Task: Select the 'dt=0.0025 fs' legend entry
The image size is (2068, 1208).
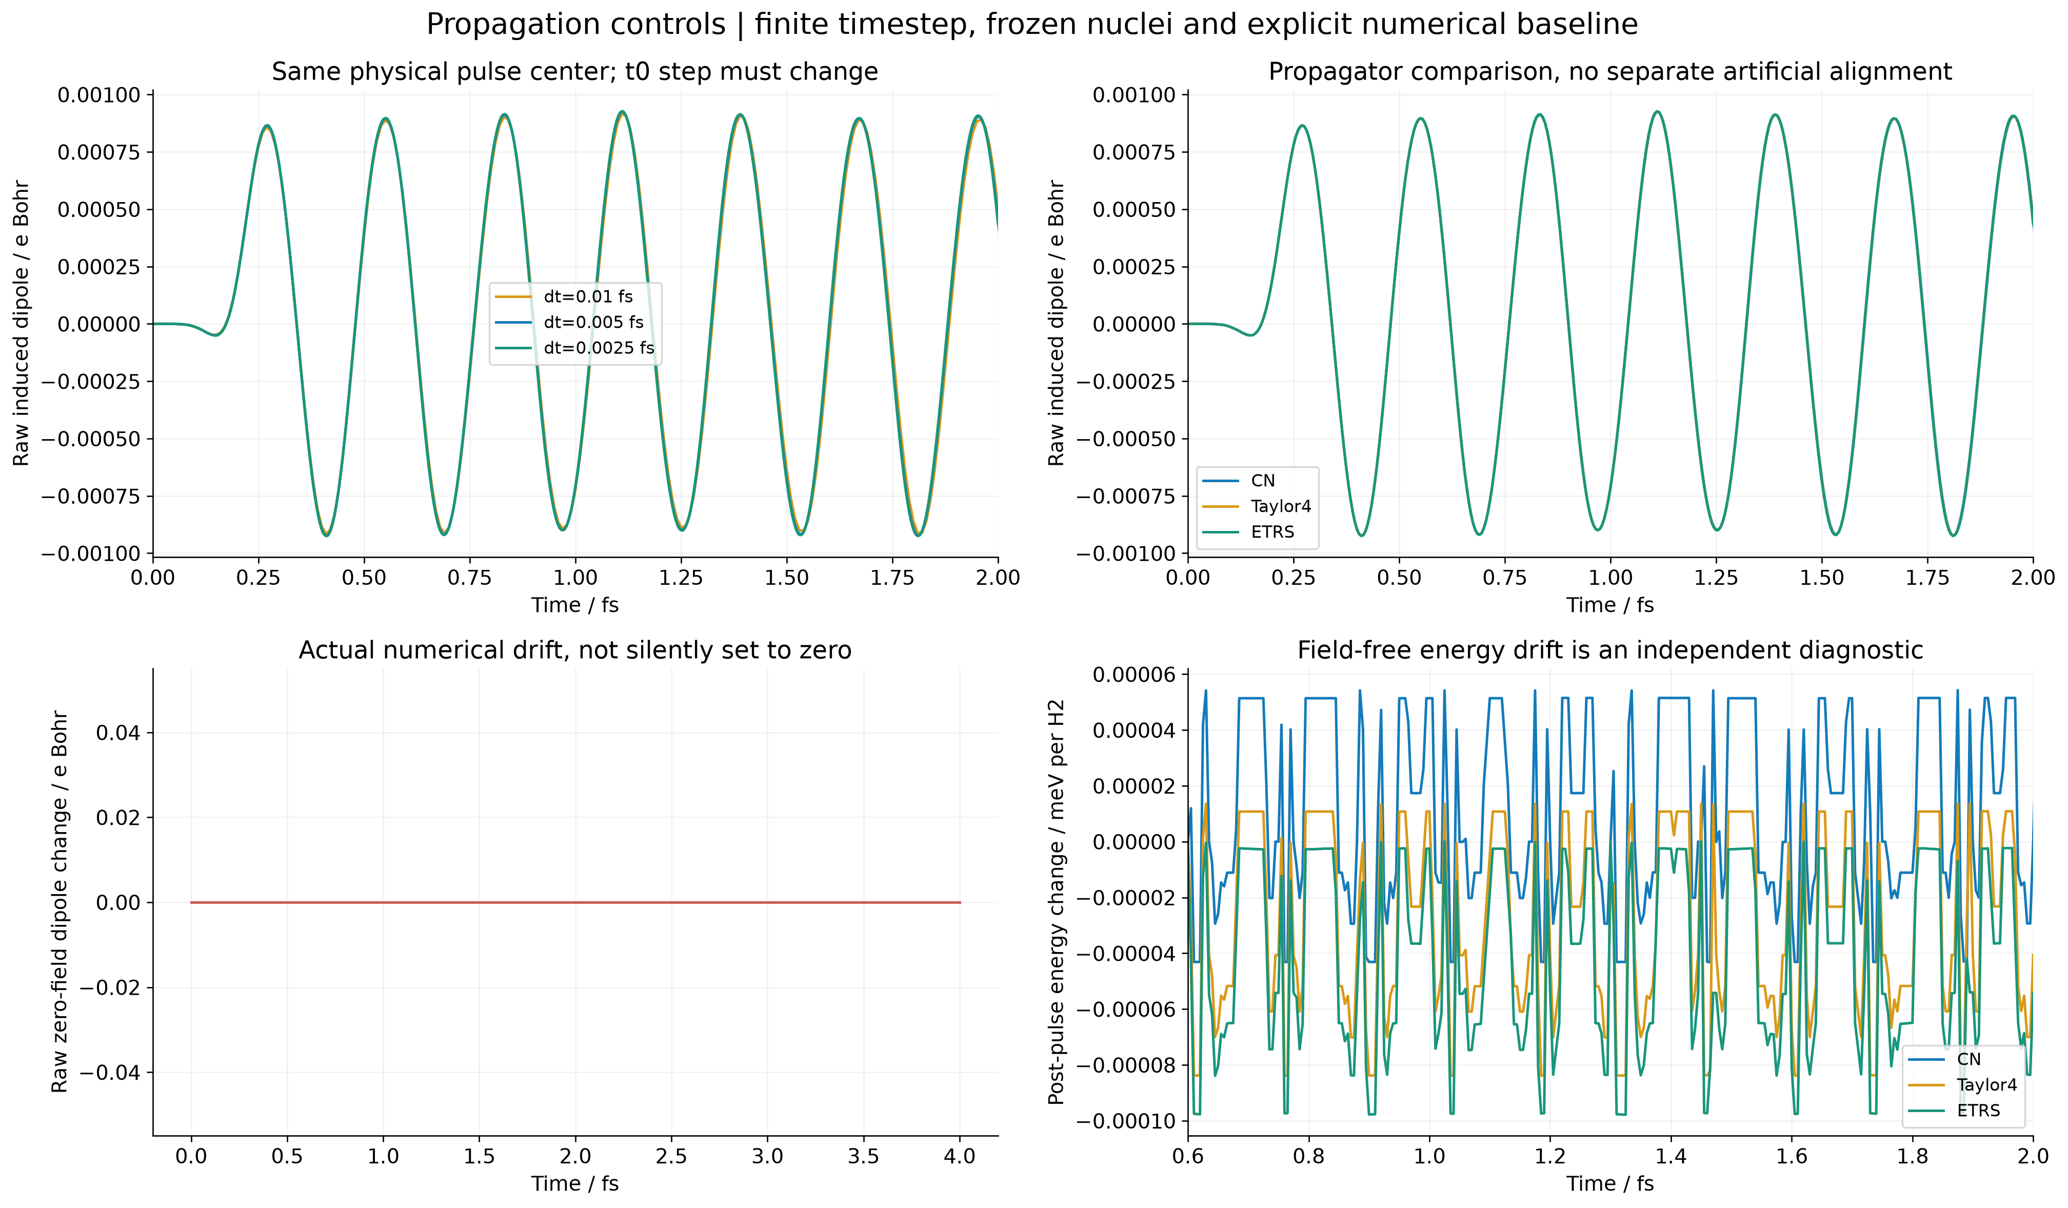Action: 599,348
